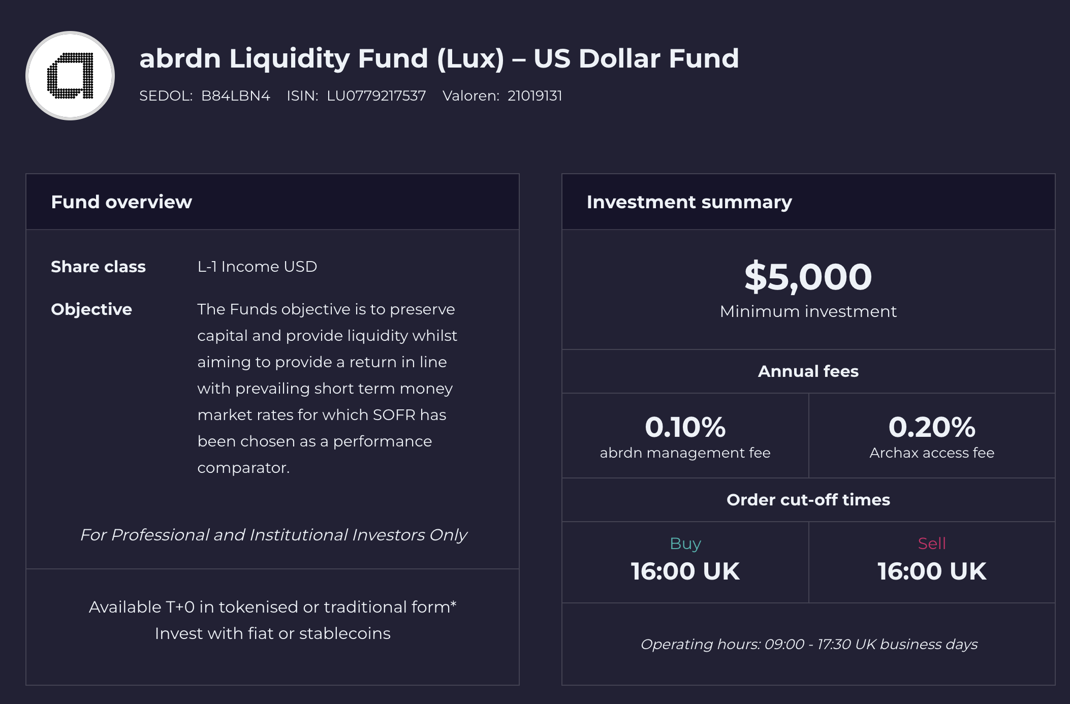Select the Buy cut-off time
Screen dimensions: 1070x704
click(685, 571)
